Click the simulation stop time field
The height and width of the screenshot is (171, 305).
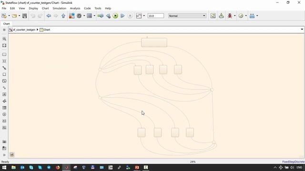pyautogui.click(x=156, y=16)
